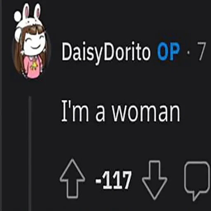Open the comment timestamp showing 7

pyautogui.click(x=202, y=52)
